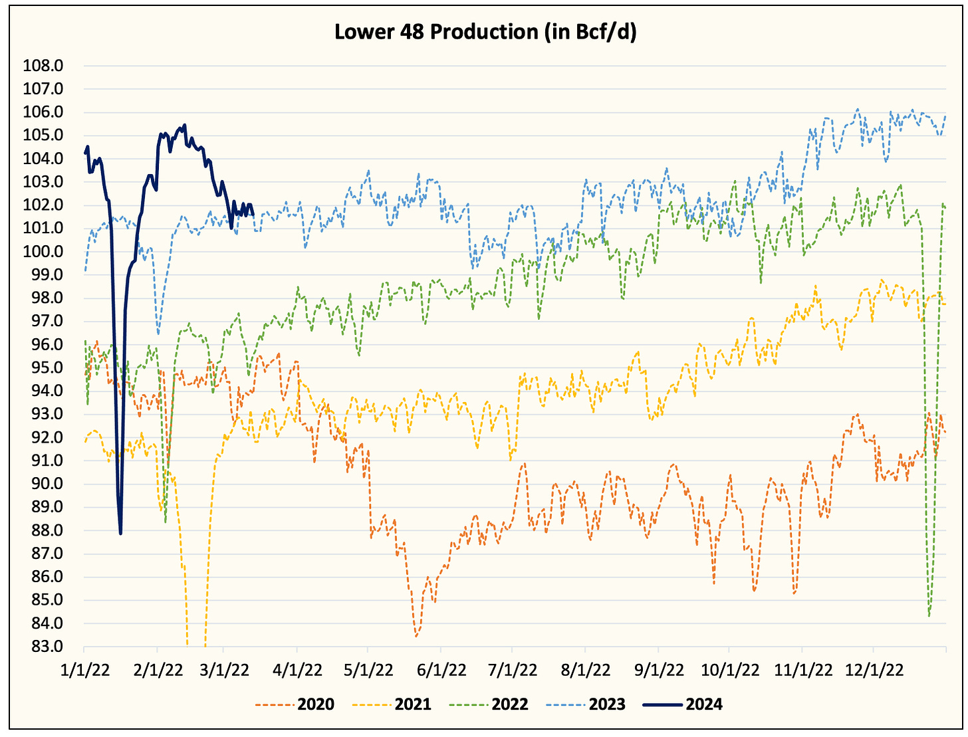968x737 pixels.
Task: Click the 105.0 y-axis label
Action: (43, 136)
